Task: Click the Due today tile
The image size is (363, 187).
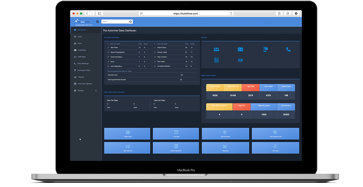Action: point(176,134)
